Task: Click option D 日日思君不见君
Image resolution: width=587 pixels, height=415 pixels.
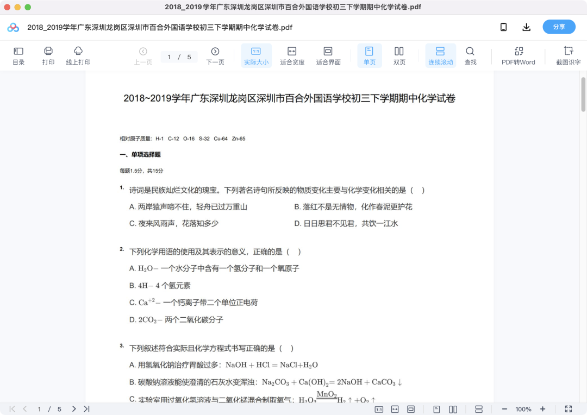Action: click(x=346, y=224)
